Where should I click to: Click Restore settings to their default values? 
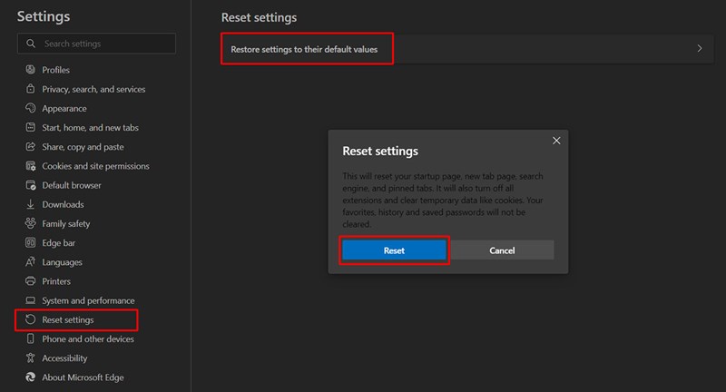click(304, 49)
